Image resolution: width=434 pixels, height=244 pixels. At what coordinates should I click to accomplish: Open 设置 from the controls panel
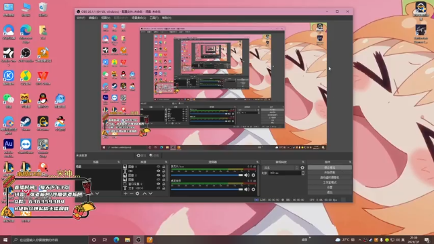tap(330, 188)
